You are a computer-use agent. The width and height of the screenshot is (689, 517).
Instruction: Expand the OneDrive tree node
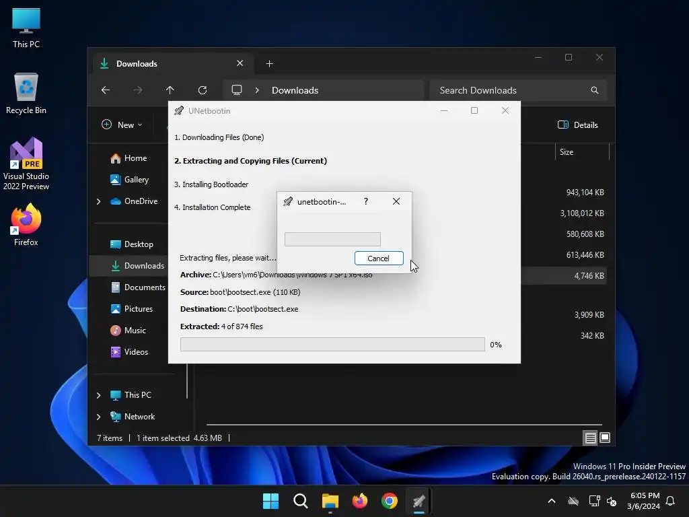(x=98, y=201)
